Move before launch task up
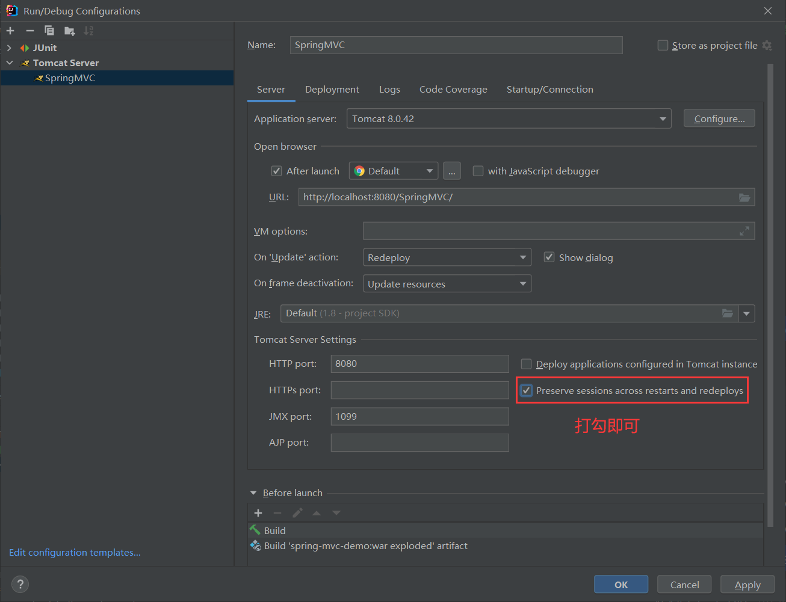 pyautogui.click(x=317, y=513)
